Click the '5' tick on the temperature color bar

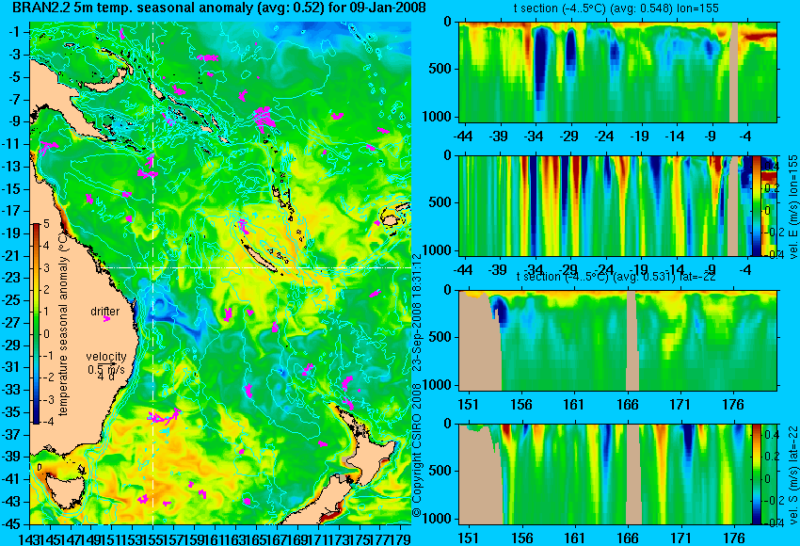pos(46,223)
